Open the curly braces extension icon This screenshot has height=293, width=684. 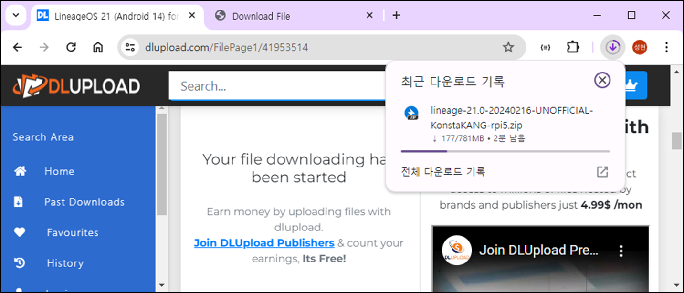click(546, 47)
